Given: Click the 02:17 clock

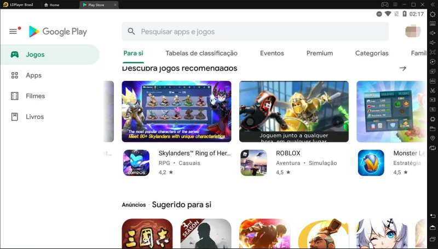Looking at the screenshot, I should click(417, 14).
